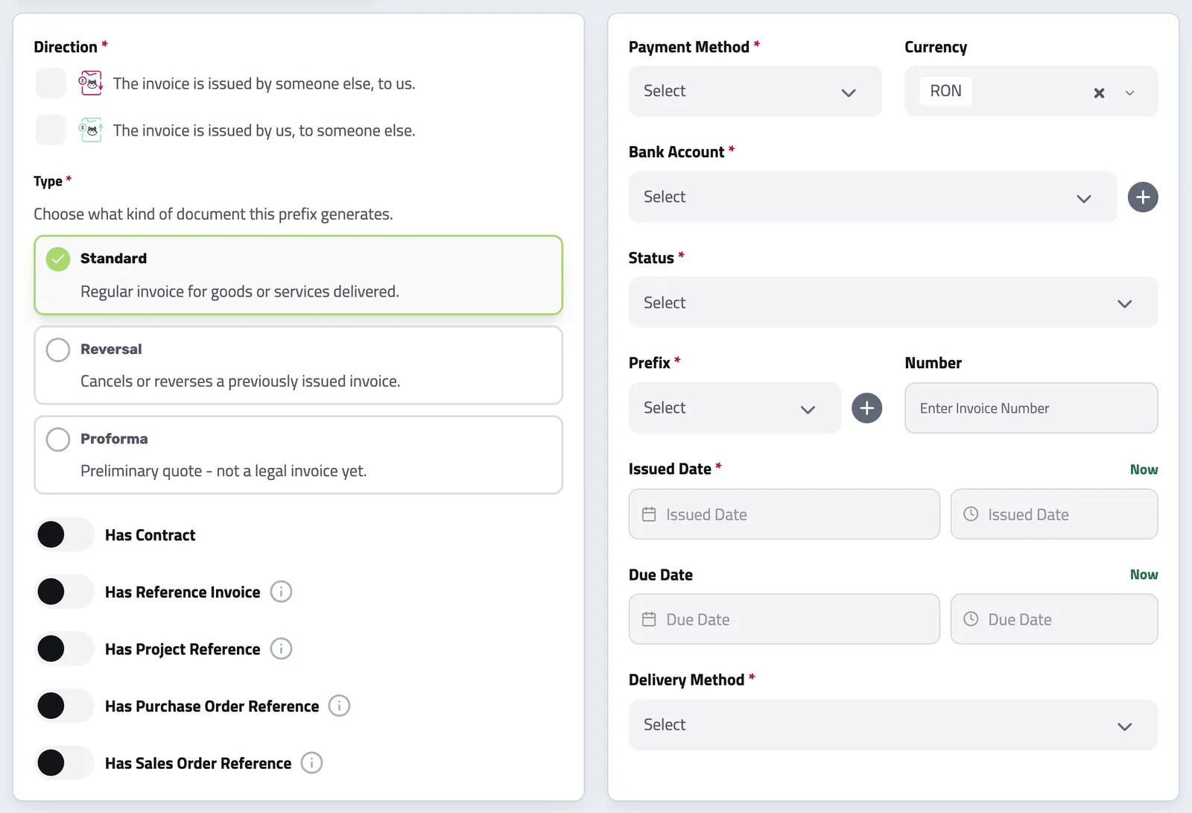Click the plus button to add a Bank Account
Screen dimensions: 1192x813
1143,197
